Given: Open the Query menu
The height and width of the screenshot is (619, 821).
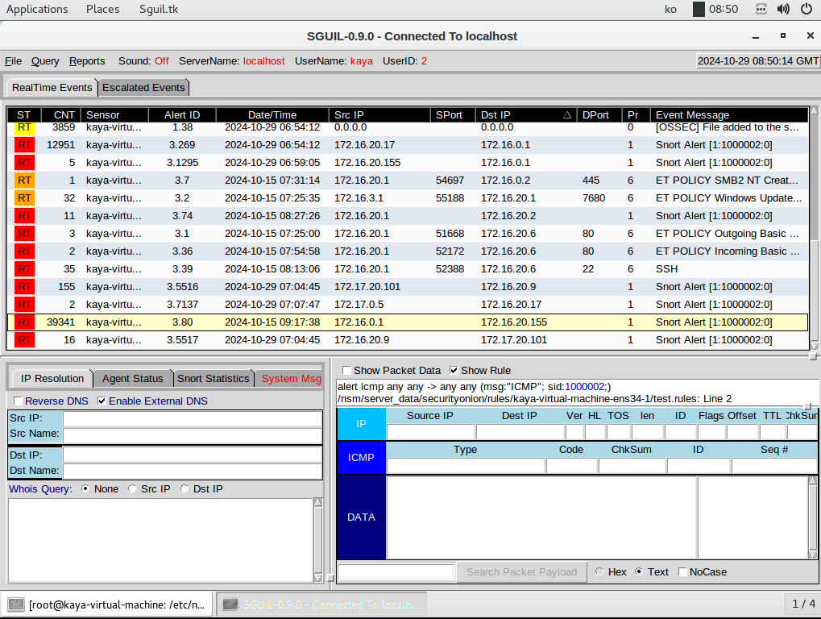Looking at the screenshot, I should click(x=45, y=60).
